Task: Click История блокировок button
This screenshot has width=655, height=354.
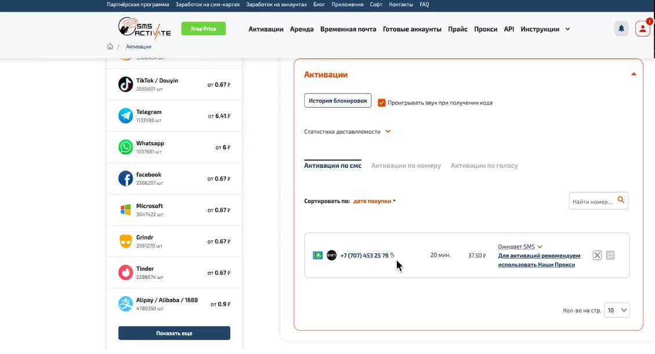Action: [337, 101]
